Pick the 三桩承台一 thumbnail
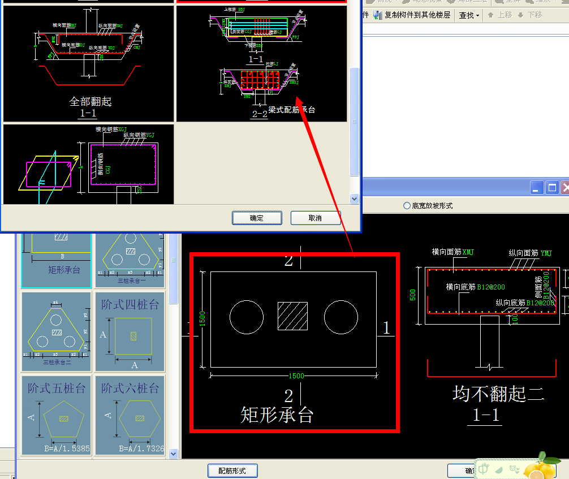 point(130,261)
